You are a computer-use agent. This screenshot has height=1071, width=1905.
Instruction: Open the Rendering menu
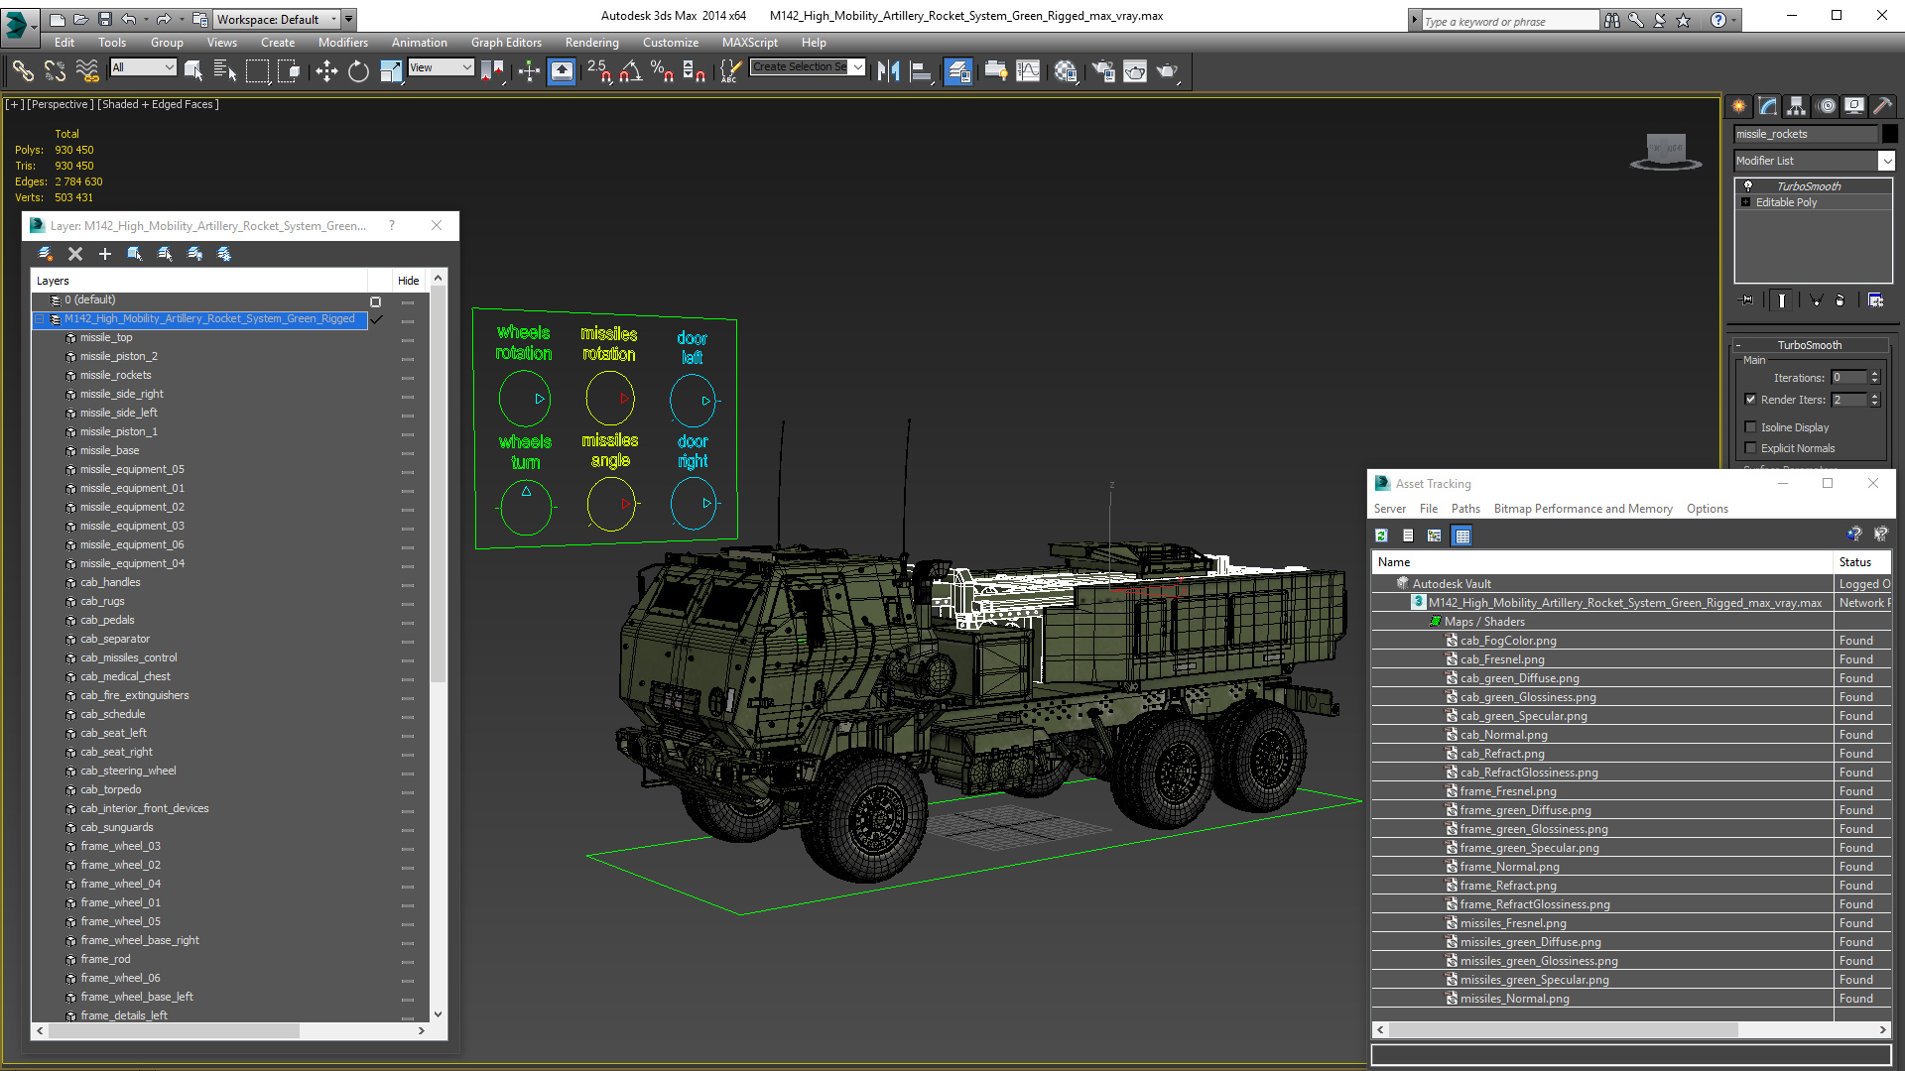591,43
